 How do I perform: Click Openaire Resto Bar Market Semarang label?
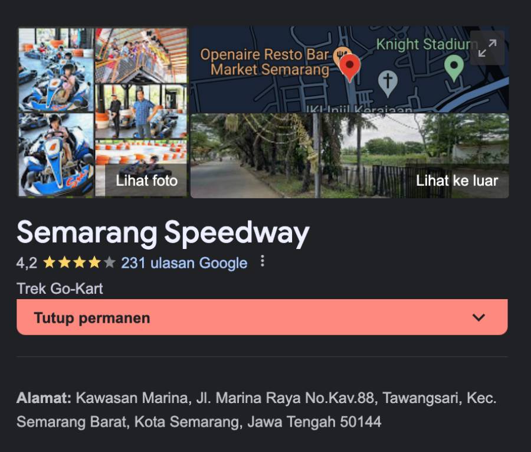(265, 62)
